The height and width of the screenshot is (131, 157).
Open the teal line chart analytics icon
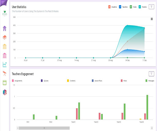pos(5,64)
